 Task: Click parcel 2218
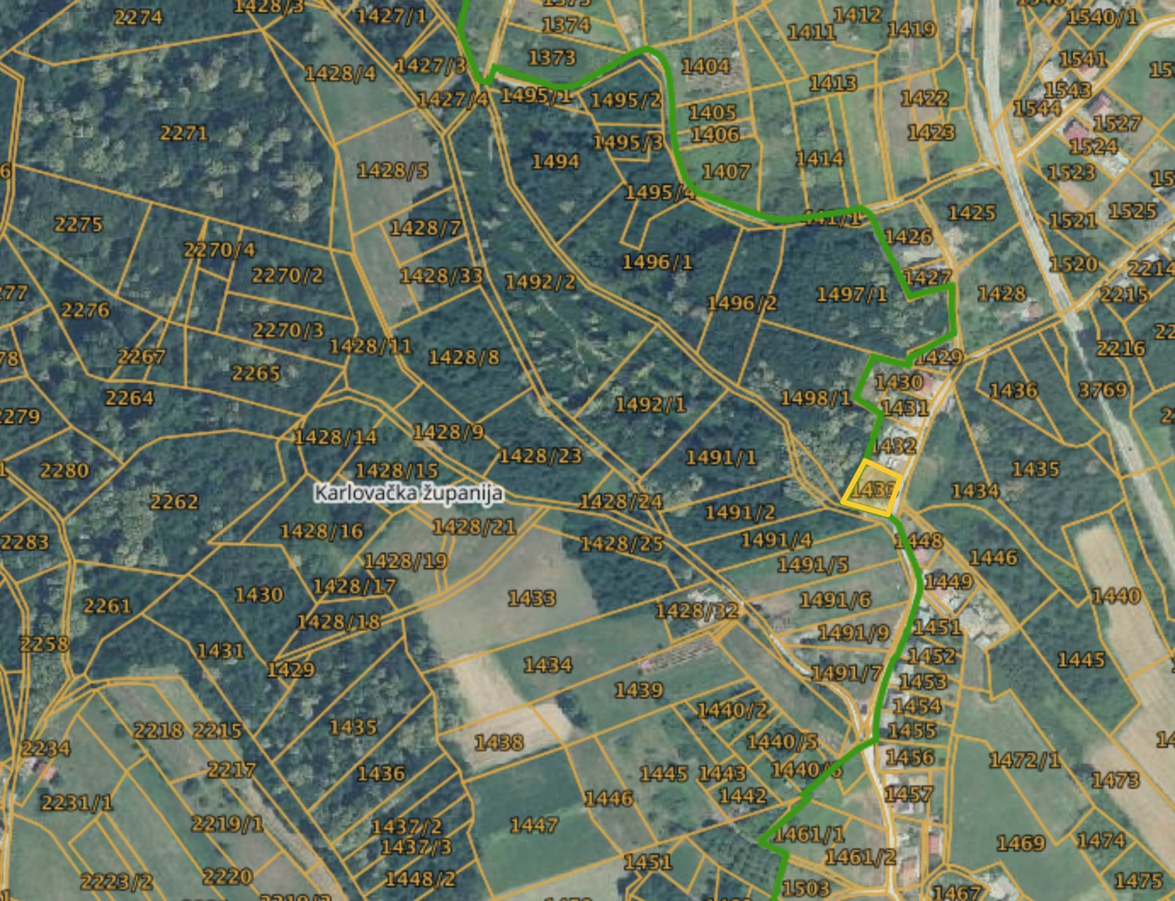[x=158, y=730]
